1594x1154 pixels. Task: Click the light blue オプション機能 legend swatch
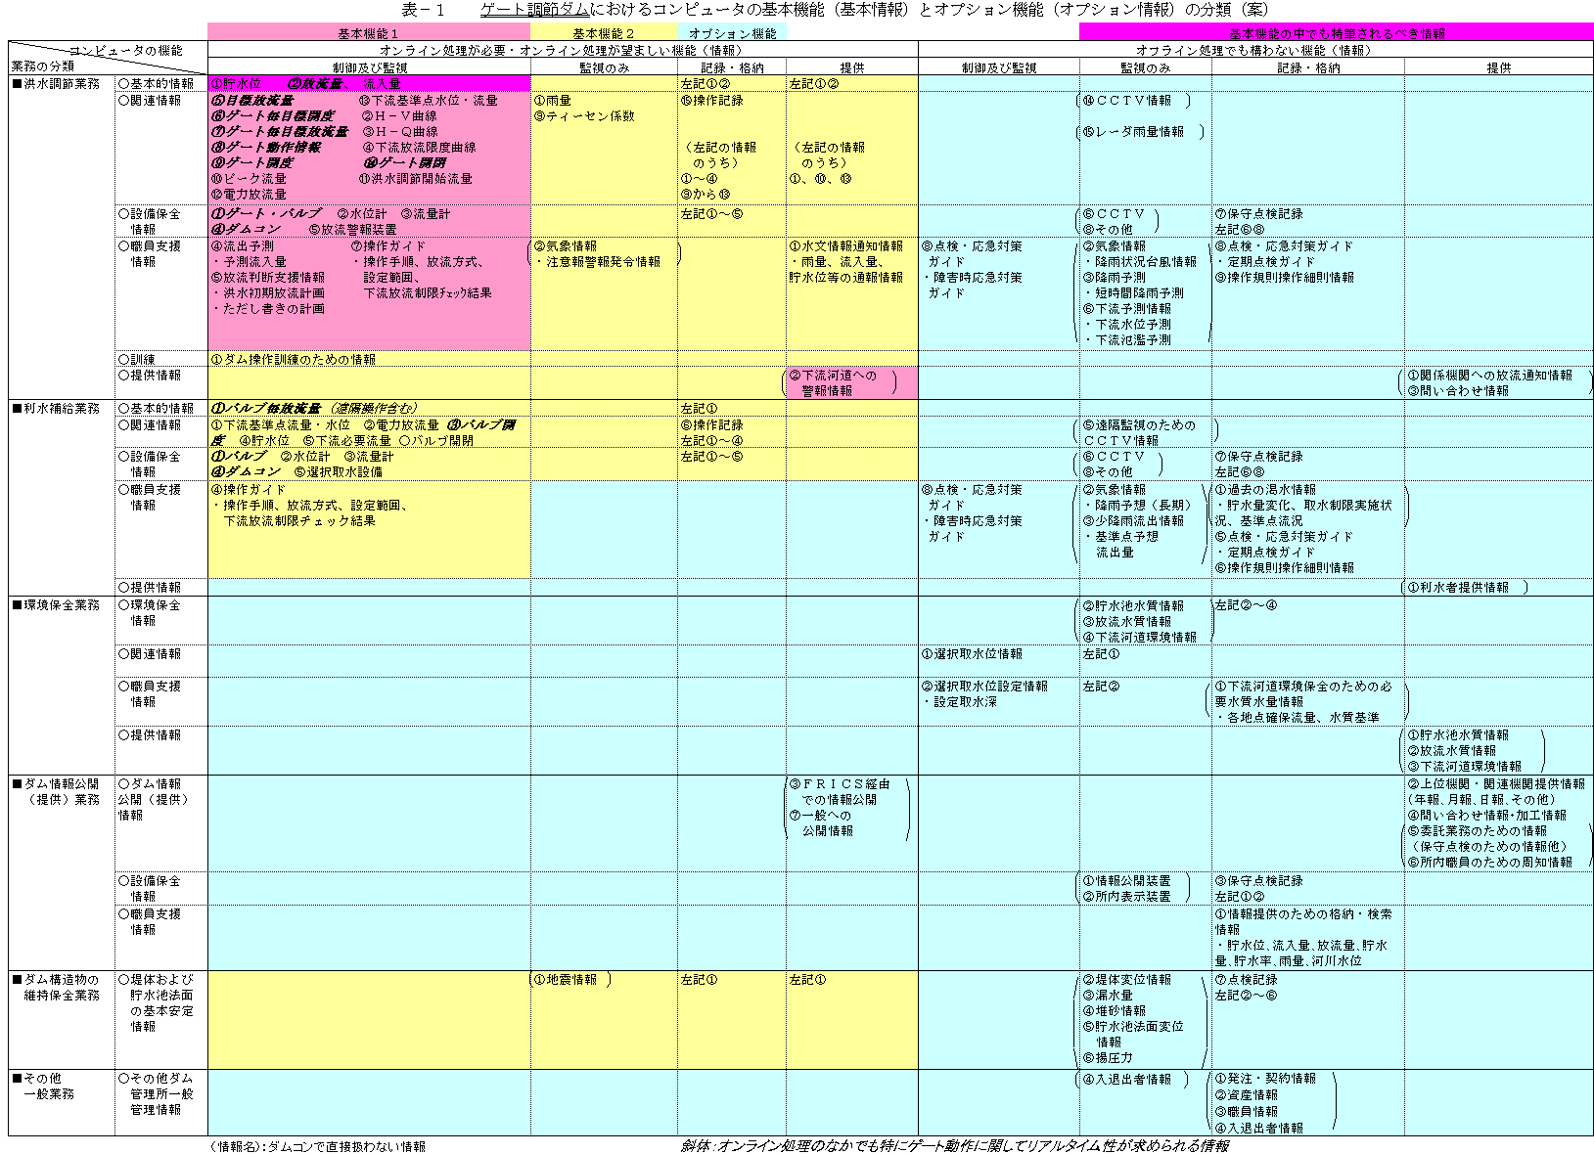[732, 33]
